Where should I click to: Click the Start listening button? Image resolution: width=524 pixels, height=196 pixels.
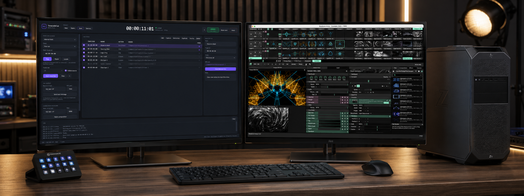coord(51,76)
